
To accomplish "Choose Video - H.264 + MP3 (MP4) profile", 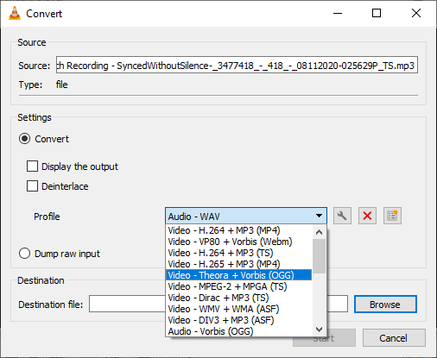I will tap(238, 230).
